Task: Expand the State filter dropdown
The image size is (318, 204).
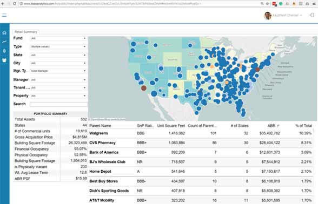Action: point(58,55)
